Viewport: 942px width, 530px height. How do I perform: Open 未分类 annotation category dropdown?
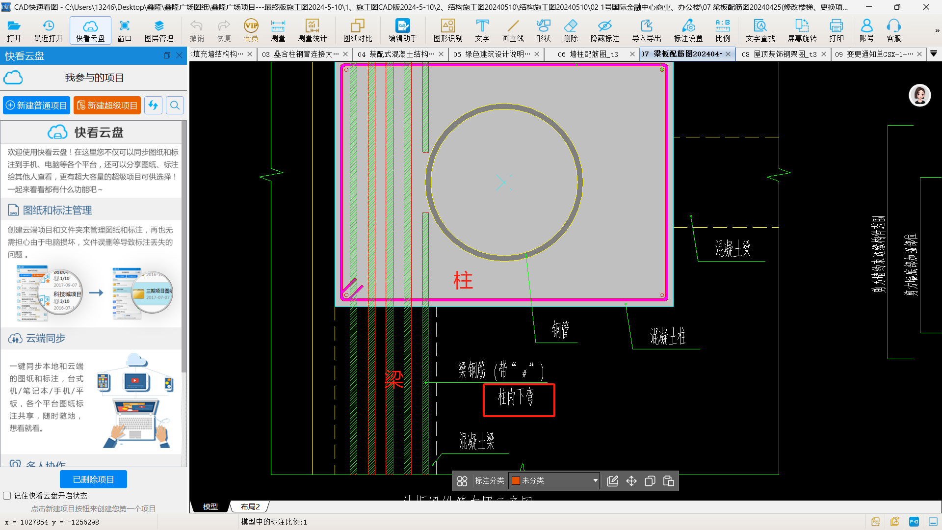click(554, 481)
